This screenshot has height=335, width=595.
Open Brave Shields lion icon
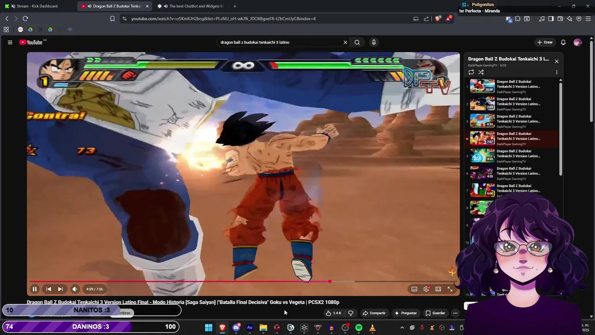pyautogui.click(x=438, y=19)
